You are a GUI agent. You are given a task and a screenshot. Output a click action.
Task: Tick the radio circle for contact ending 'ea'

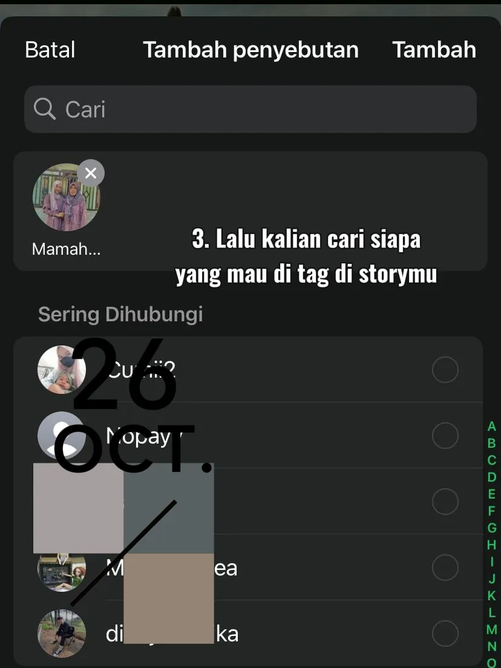pyautogui.click(x=445, y=568)
